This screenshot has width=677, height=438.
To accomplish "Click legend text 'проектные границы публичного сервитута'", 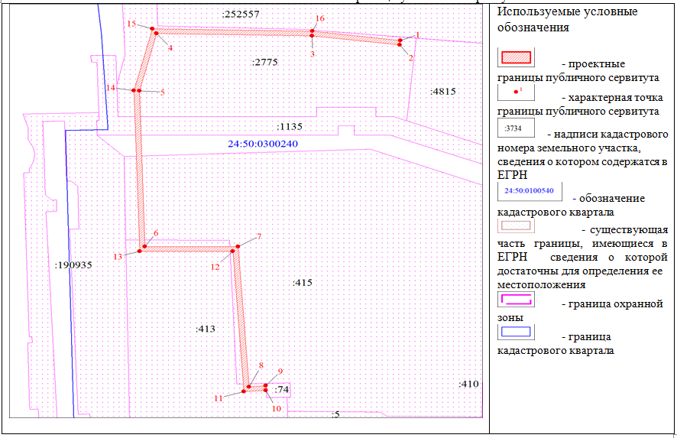I will [x=578, y=71].
